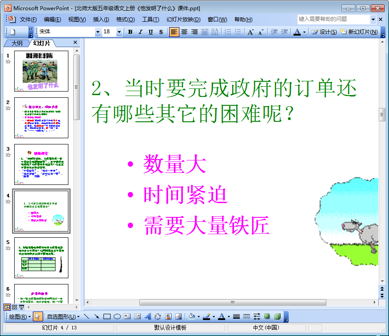Viewport: 389px width, 336px height.
Task: Switch to the 大纲 outline tab
Action: click(x=17, y=43)
